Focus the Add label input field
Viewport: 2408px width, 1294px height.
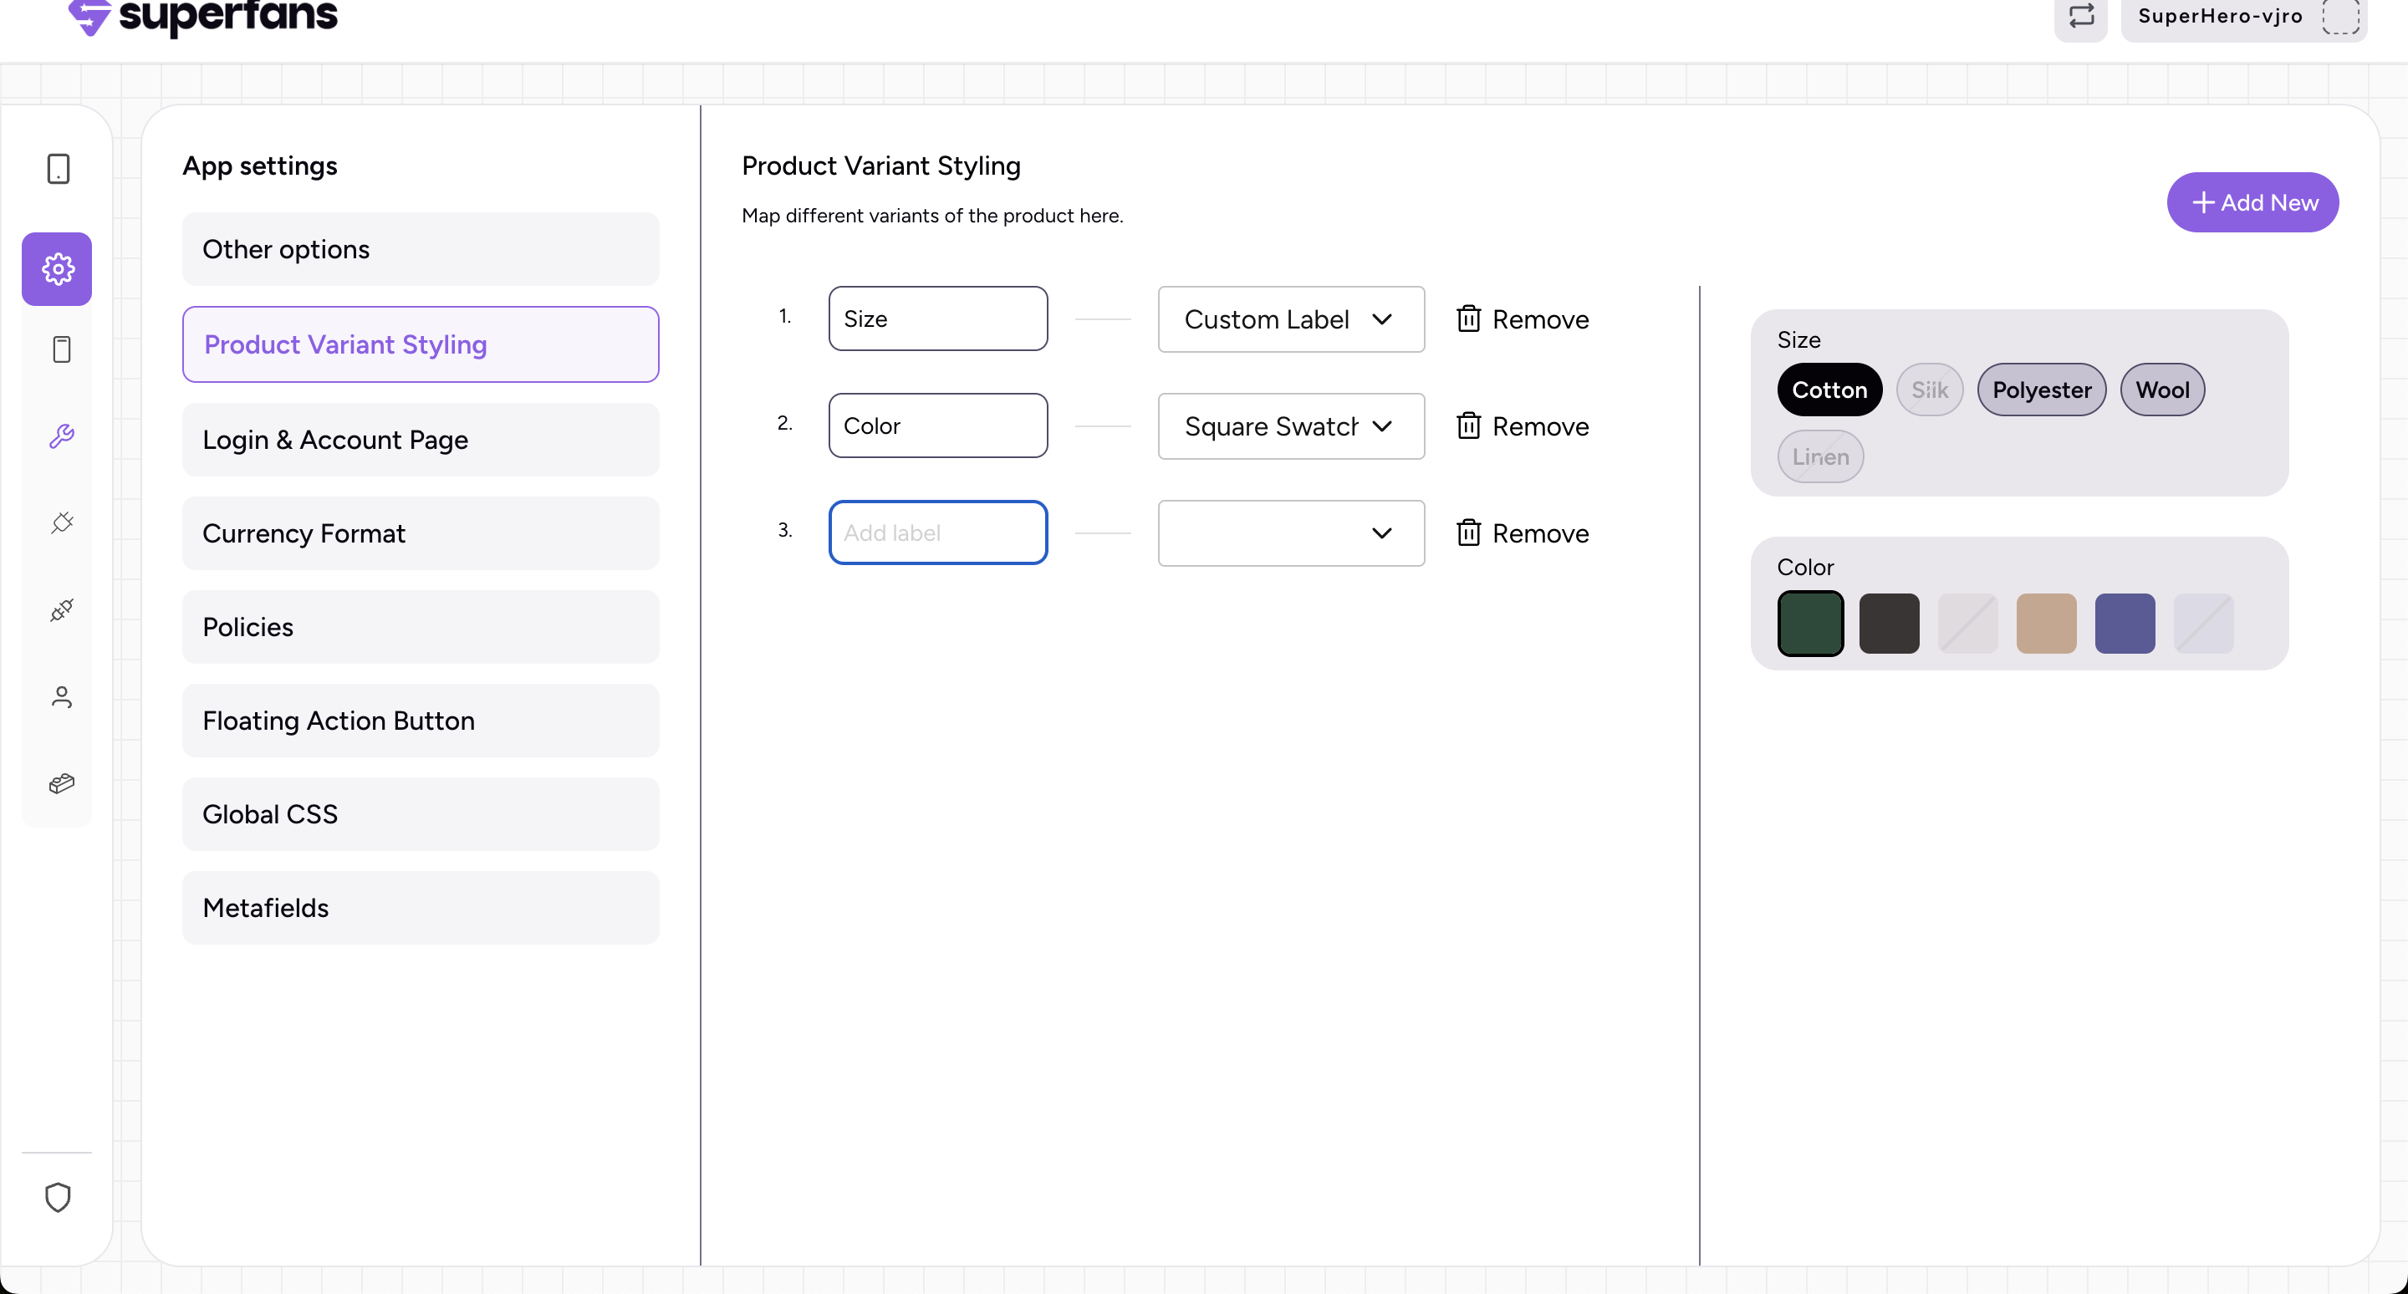click(x=937, y=532)
